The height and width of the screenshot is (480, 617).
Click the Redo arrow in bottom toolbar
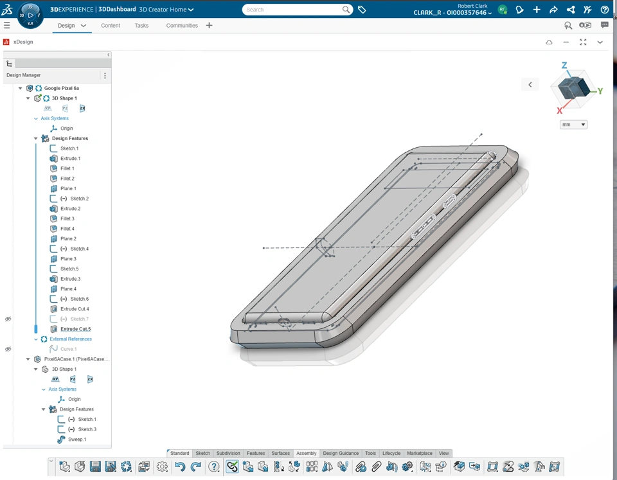click(195, 467)
